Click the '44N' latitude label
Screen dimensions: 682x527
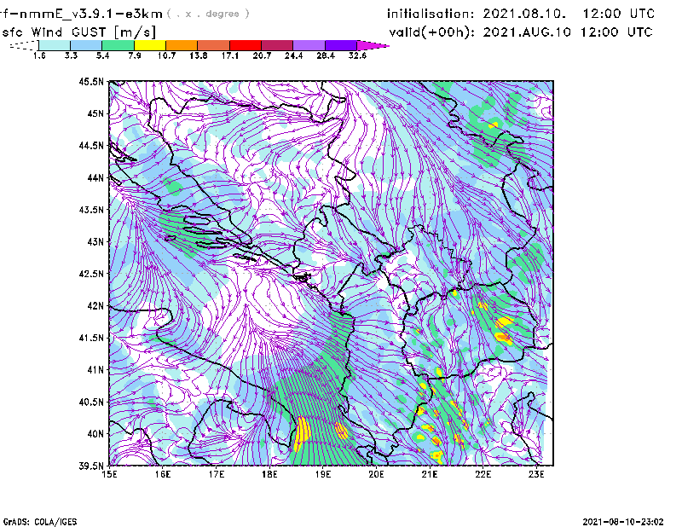pos(95,177)
